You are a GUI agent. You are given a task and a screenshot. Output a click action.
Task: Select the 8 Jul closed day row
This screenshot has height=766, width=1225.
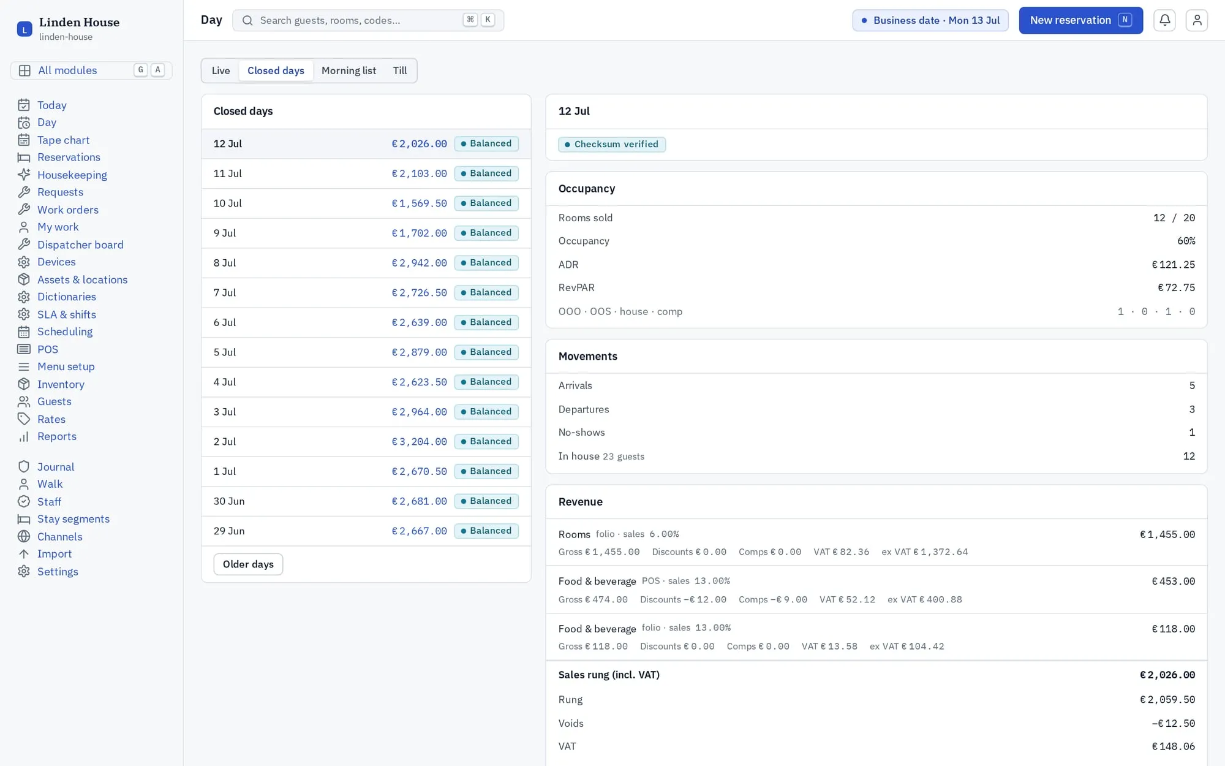[x=366, y=263]
